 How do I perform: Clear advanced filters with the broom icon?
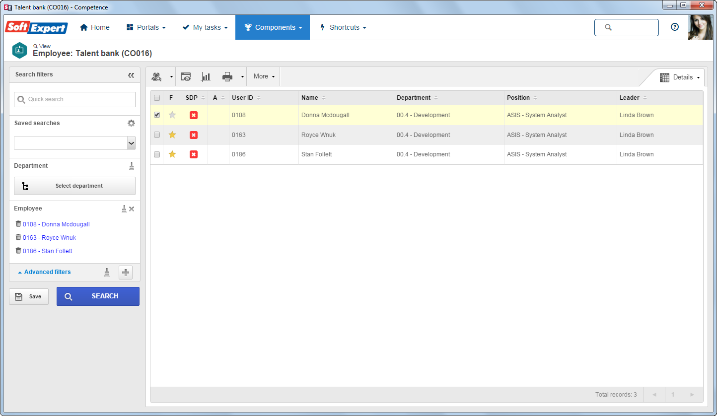click(x=107, y=272)
